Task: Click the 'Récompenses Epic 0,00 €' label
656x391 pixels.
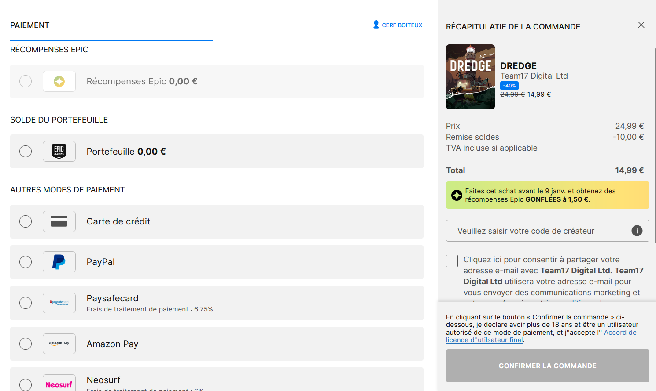Action: point(142,81)
